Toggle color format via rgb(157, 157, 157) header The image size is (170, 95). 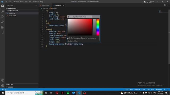click(79, 17)
